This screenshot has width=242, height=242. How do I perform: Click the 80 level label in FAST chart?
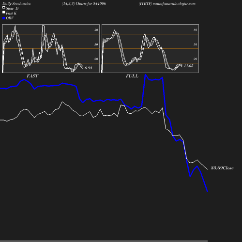point(96,30)
